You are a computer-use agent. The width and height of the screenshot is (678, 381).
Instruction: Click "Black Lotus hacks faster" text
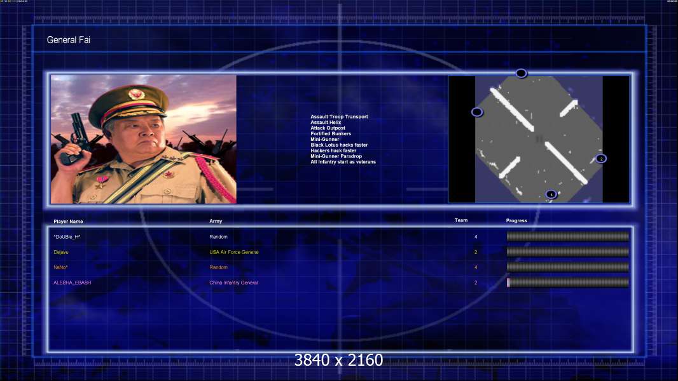tap(339, 145)
